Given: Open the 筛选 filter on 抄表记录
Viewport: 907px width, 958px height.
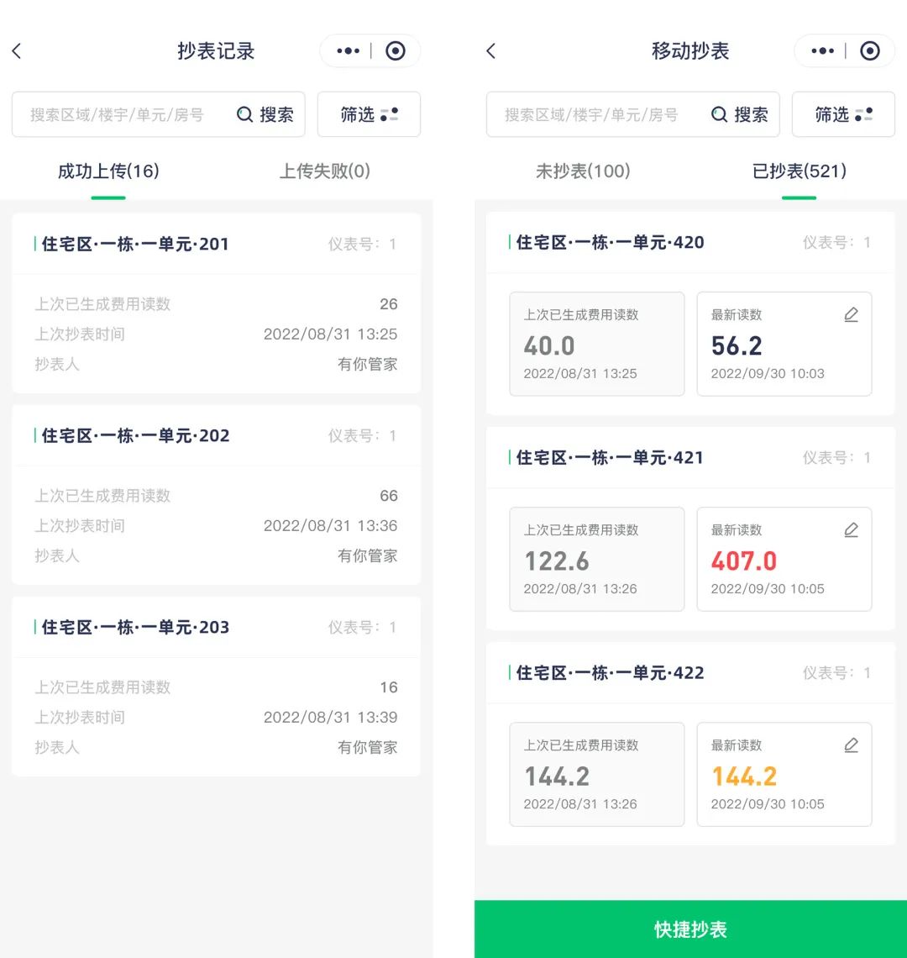Looking at the screenshot, I should click(369, 114).
